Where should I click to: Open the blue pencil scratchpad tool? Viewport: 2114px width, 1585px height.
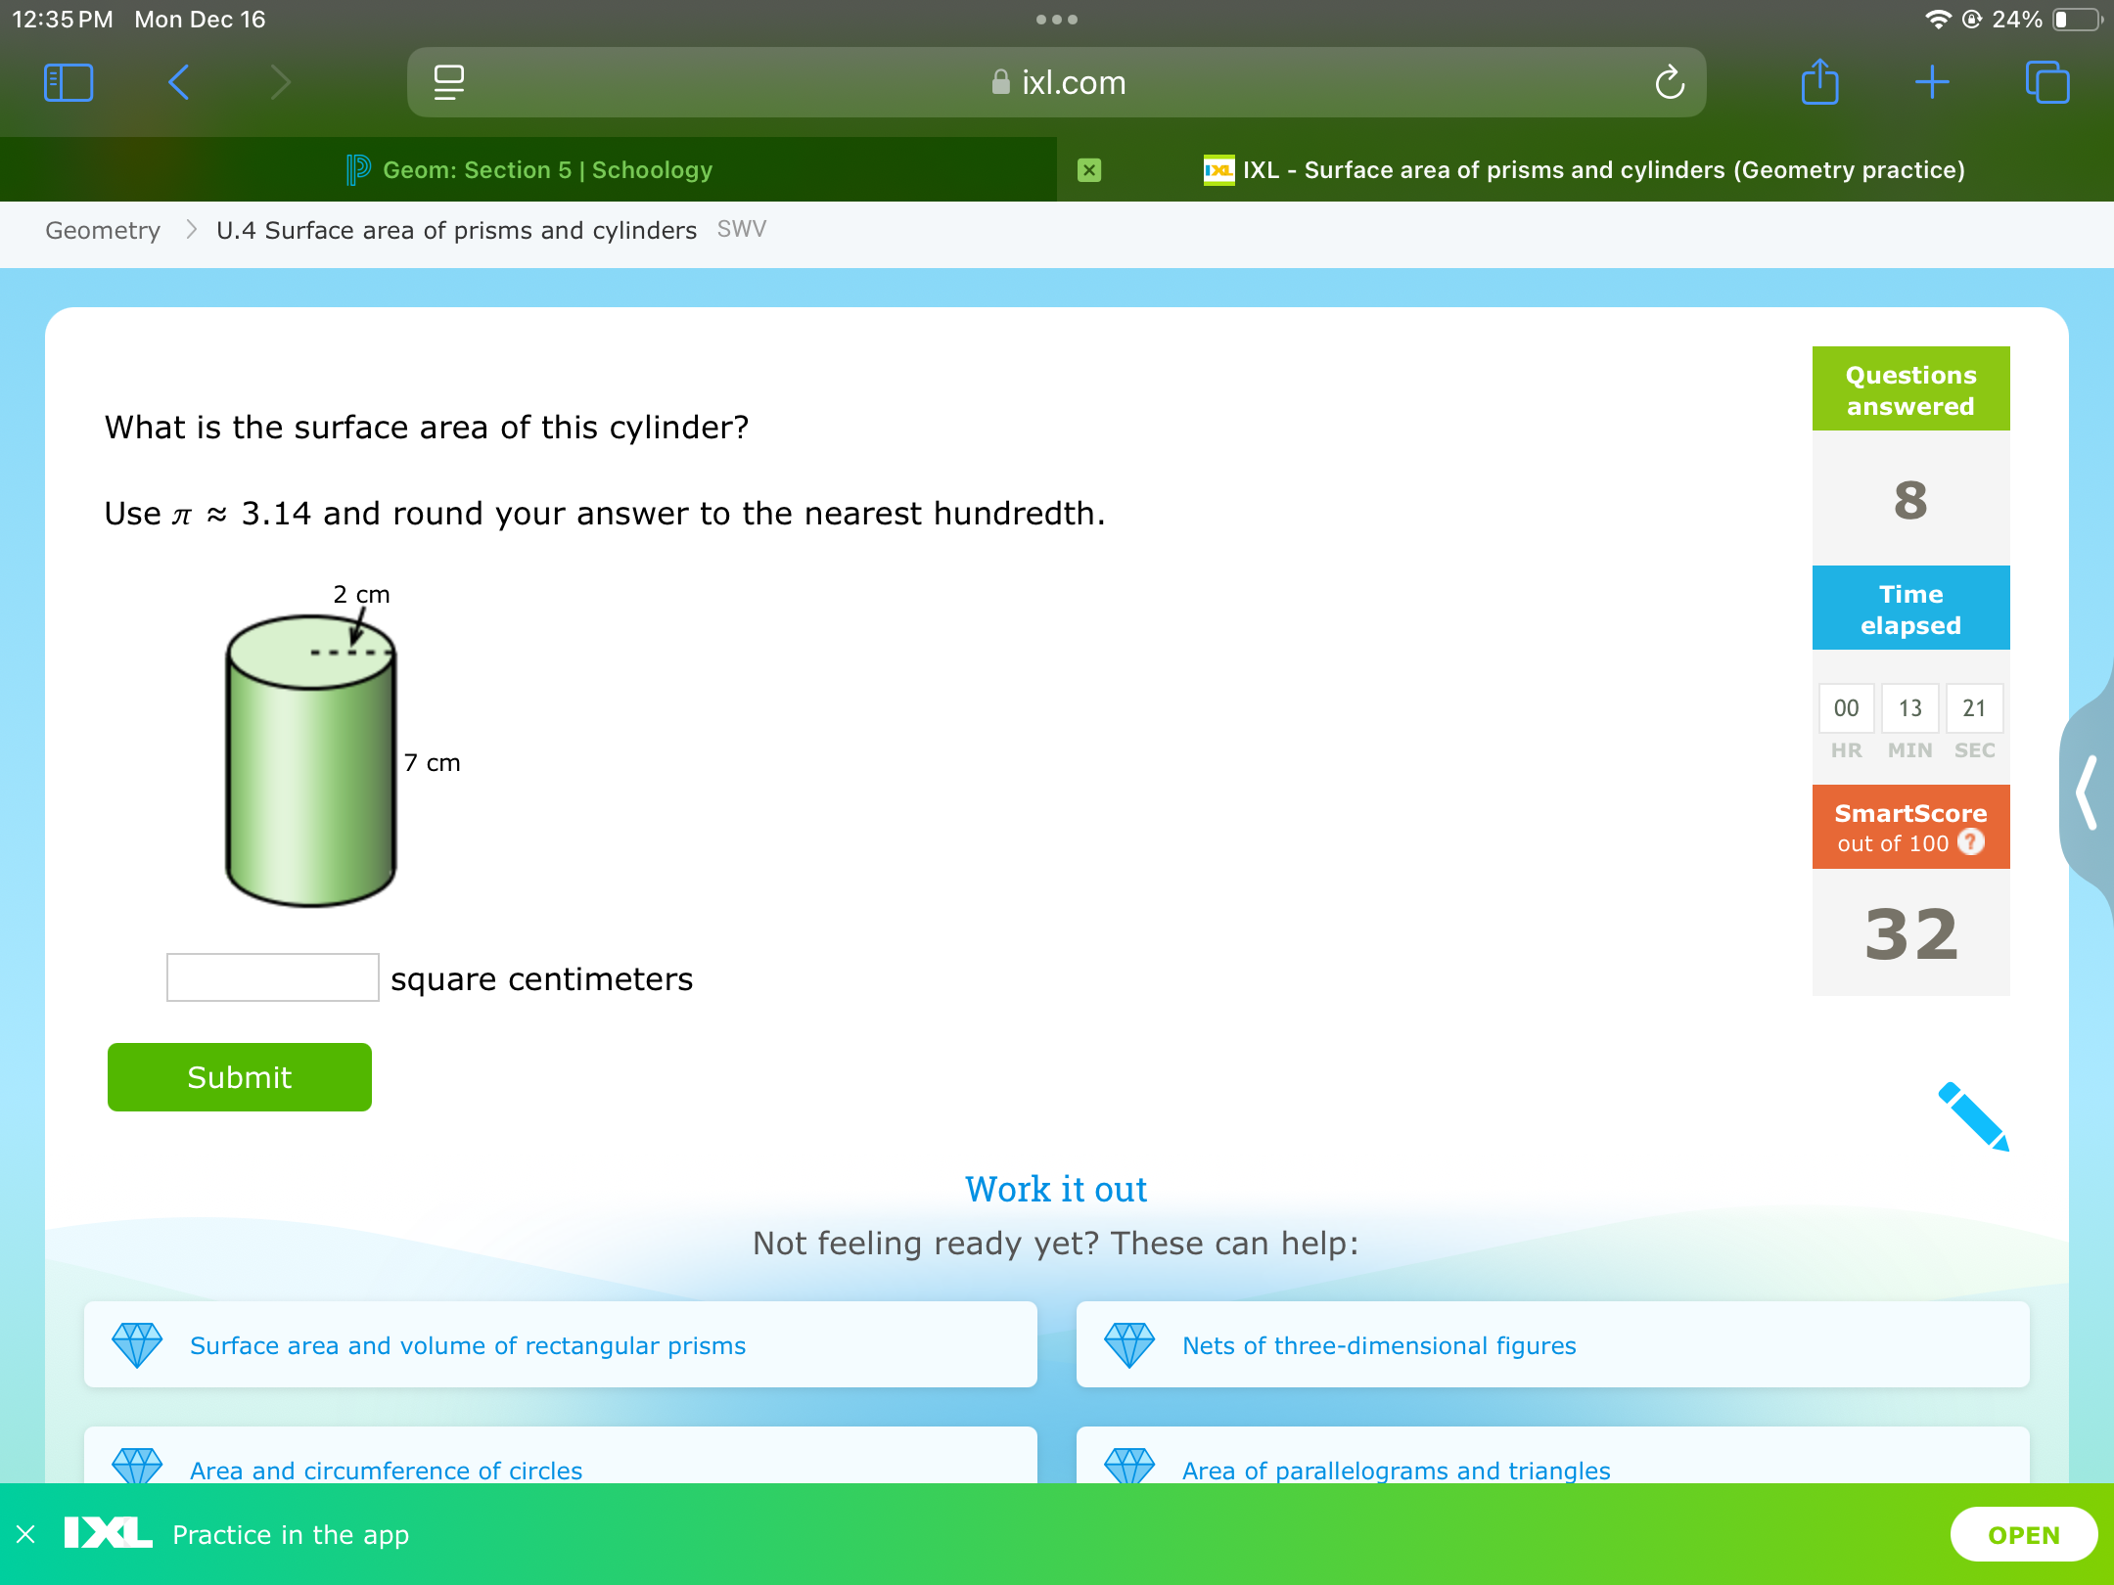[x=1973, y=1116]
